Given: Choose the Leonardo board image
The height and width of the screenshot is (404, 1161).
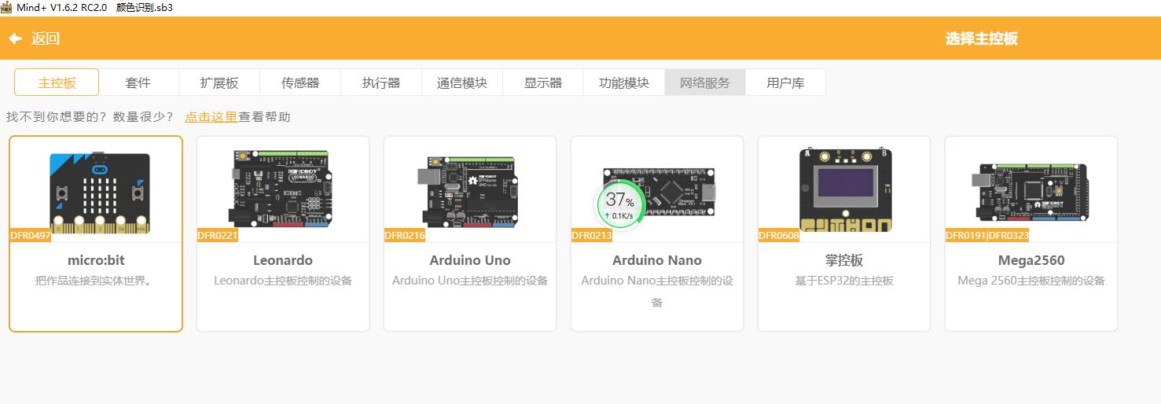Looking at the screenshot, I should [280, 190].
